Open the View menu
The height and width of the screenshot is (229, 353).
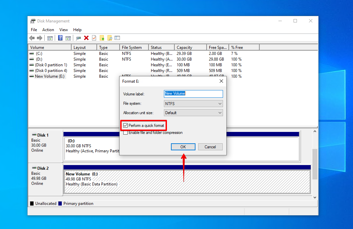click(63, 30)
